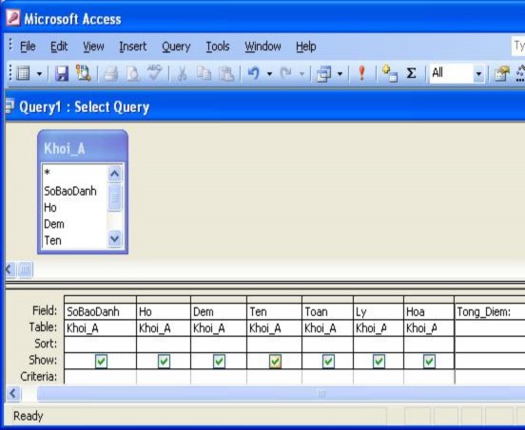Open the Tools menu
The height and width of the screenshot is (430, 525).
tap(218, 47)
